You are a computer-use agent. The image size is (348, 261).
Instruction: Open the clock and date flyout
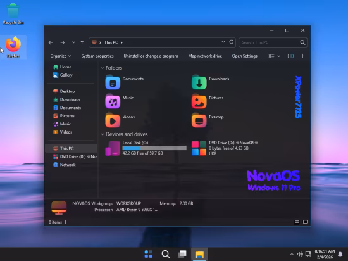click(x=325, y=254)
